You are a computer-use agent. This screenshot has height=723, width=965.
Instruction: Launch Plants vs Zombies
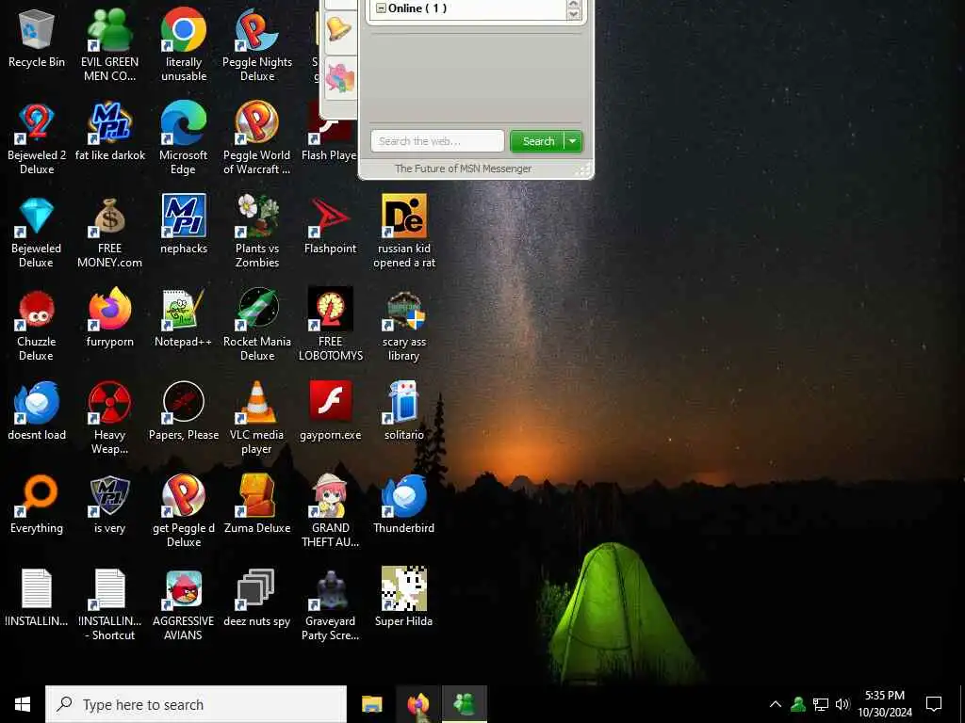(257, 233)
